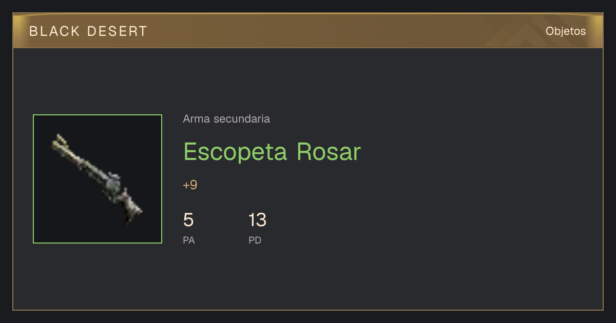616x323 pixels.
Task: Select the PA stat label
Action: [x=189, y=240]
